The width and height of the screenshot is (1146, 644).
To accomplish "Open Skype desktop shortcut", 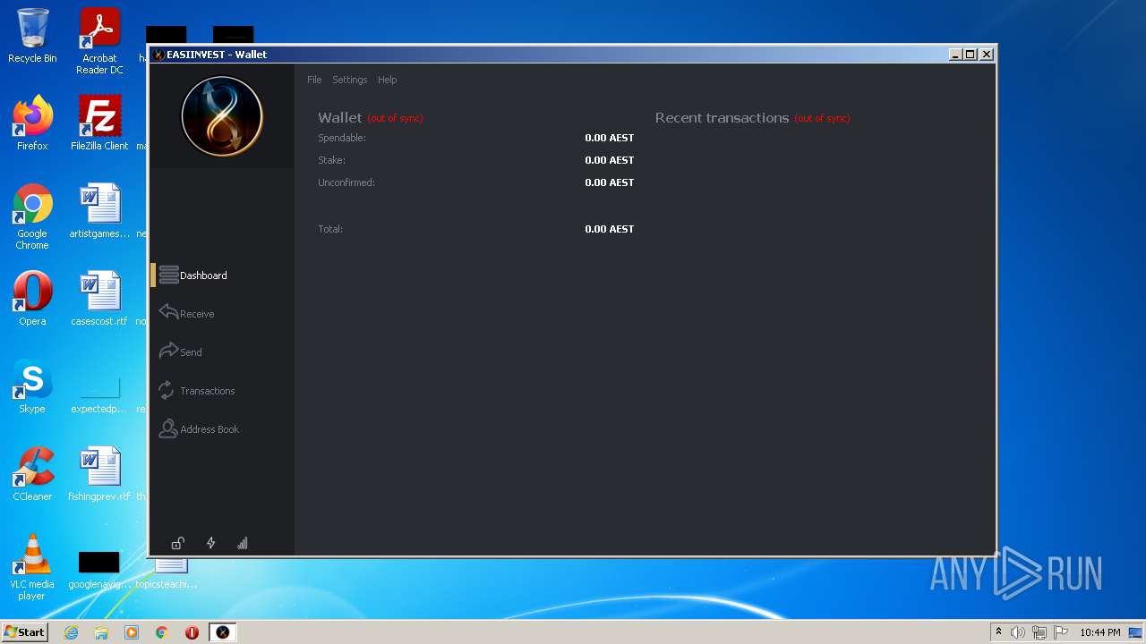I will (32, 386).
